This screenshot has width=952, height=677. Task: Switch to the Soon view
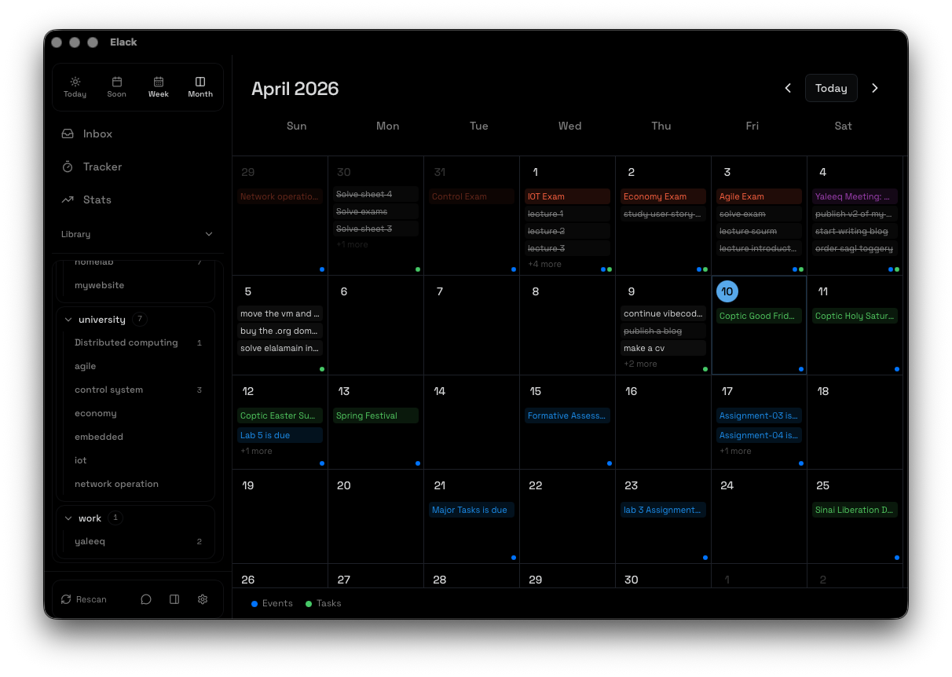pos(117,87)
